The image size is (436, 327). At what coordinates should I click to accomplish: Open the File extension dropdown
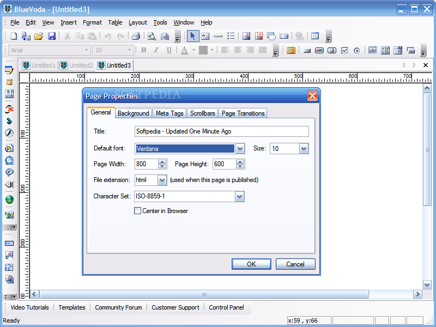pos(162,180)
